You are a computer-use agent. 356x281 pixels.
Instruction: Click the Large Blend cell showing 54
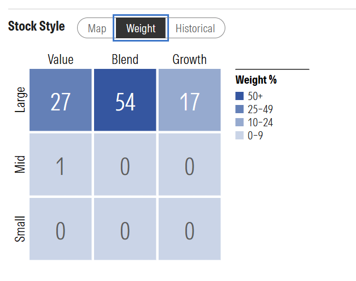pyautogui.click(x=125, y=101)
